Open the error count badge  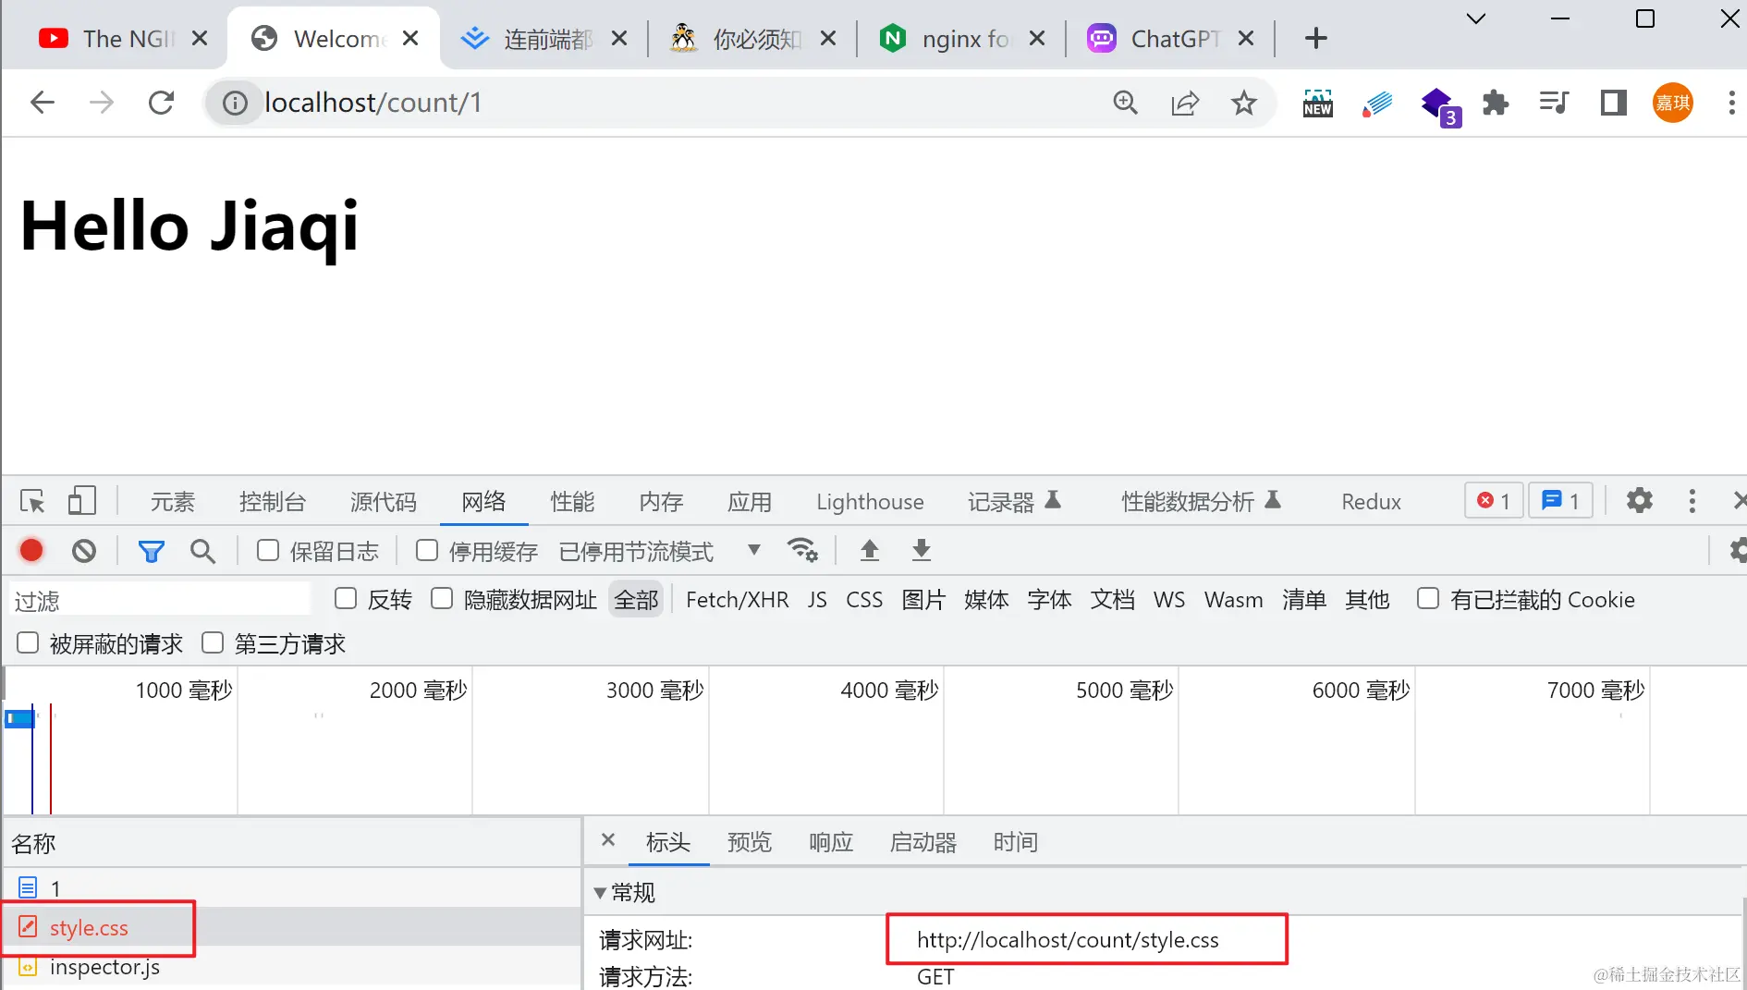1494,501
